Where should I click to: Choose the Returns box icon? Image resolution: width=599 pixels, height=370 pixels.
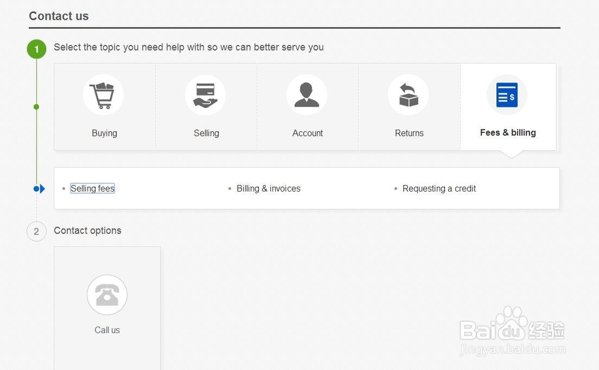(409, 95)
